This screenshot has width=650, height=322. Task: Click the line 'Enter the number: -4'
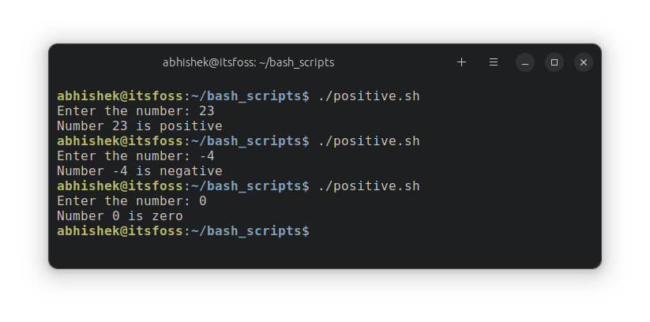(x=136, y=156)
